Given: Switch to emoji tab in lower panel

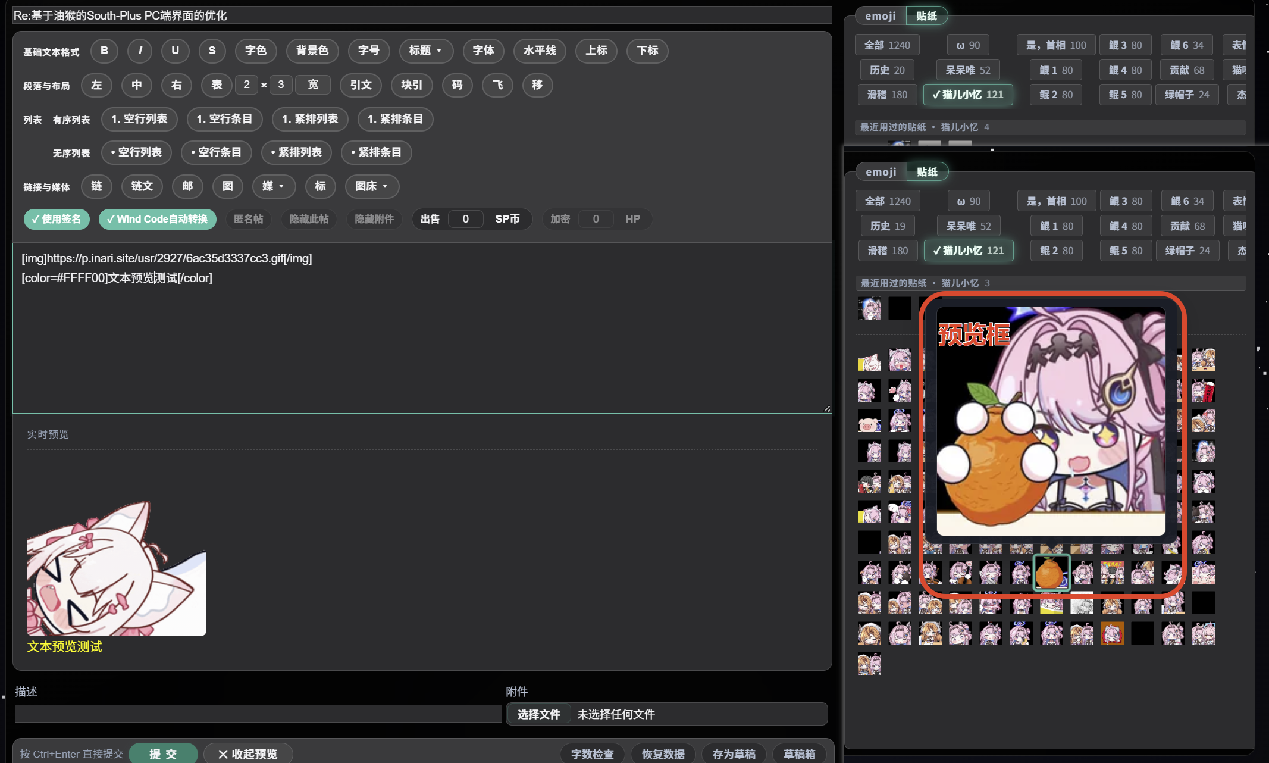Looking at the screenshot, I should (881, 172).
